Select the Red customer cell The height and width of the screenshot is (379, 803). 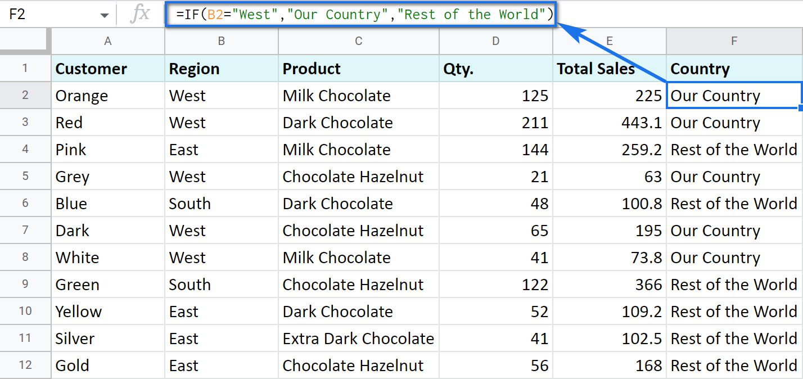pos(108,123)
